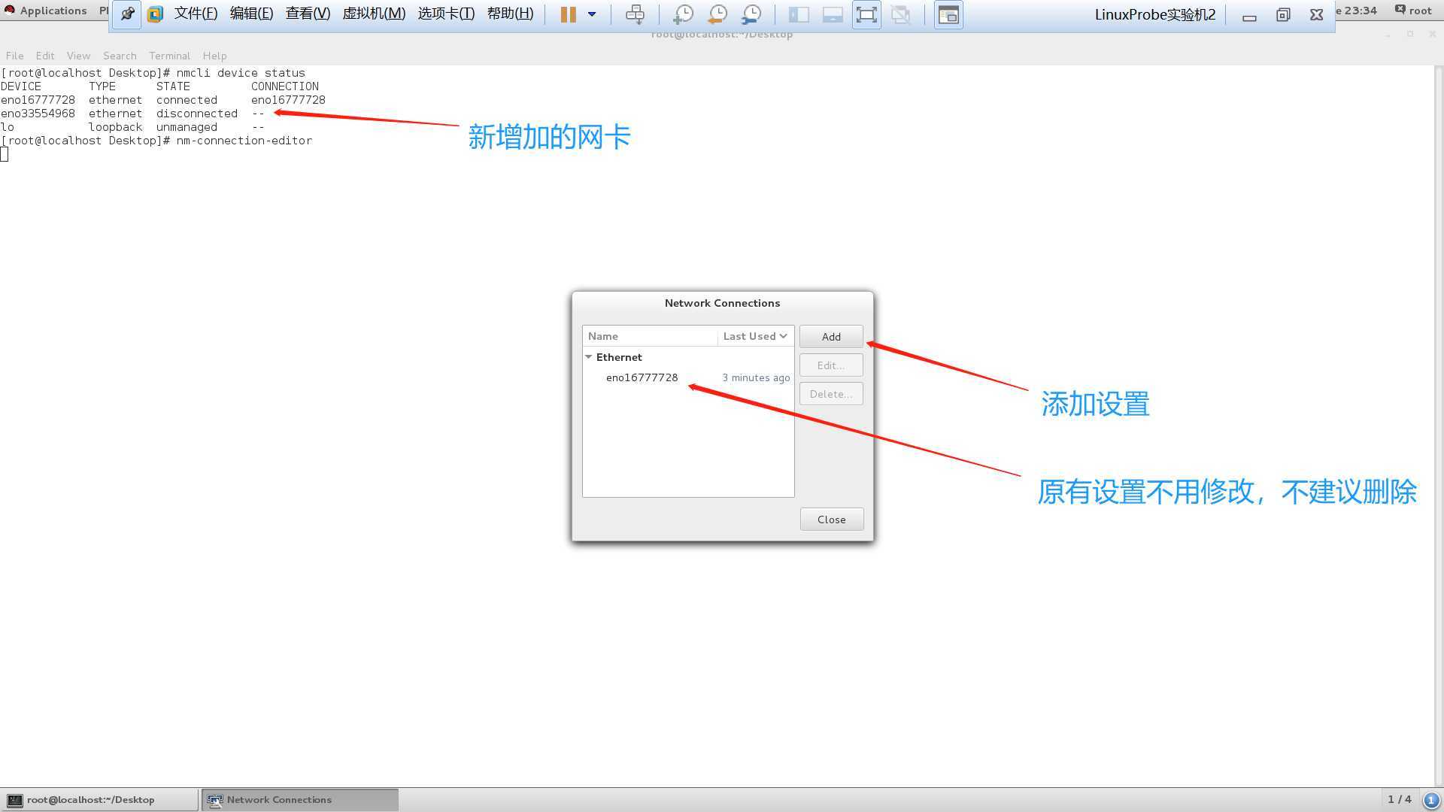
Task: Click Add button to create new connection
Action: coord(831,335)
